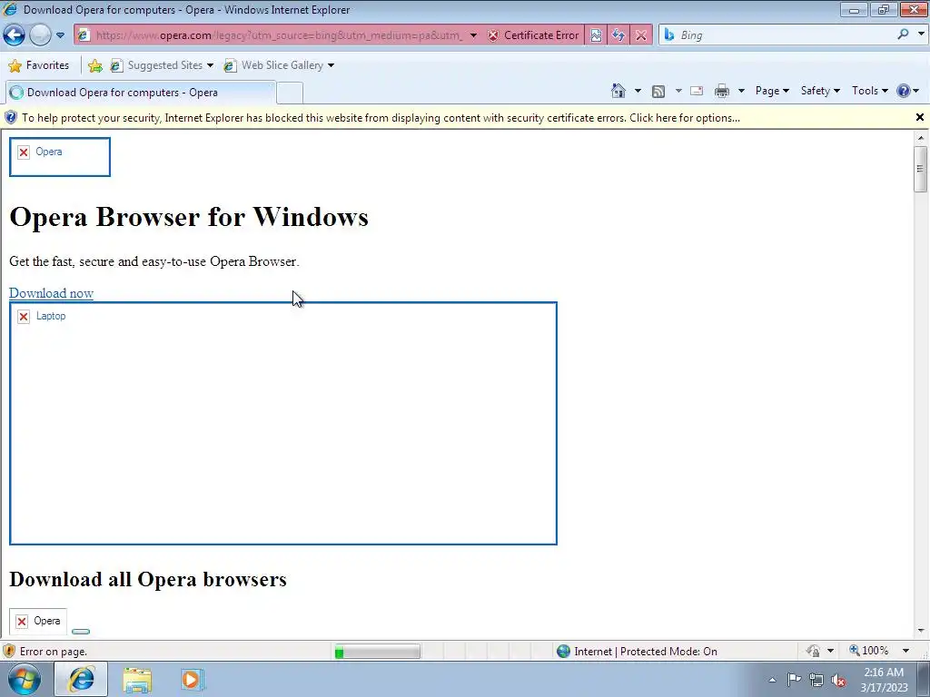Open Windows Explorer from taskbar
The width and height of the screenshot is (930, 697).
(x=137, y=680)
